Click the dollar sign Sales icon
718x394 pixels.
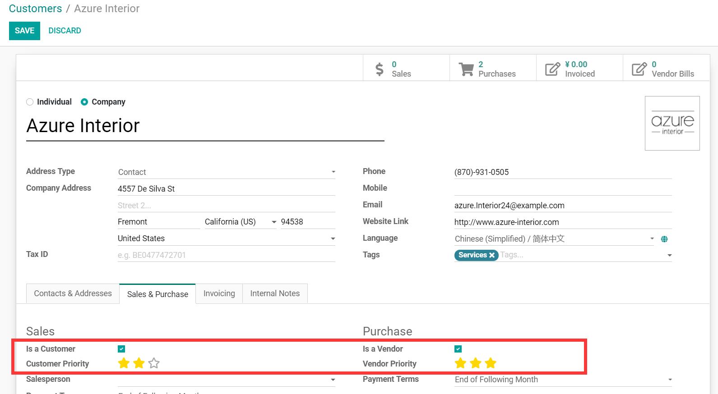pyautogui.click(x=380, y=69)
